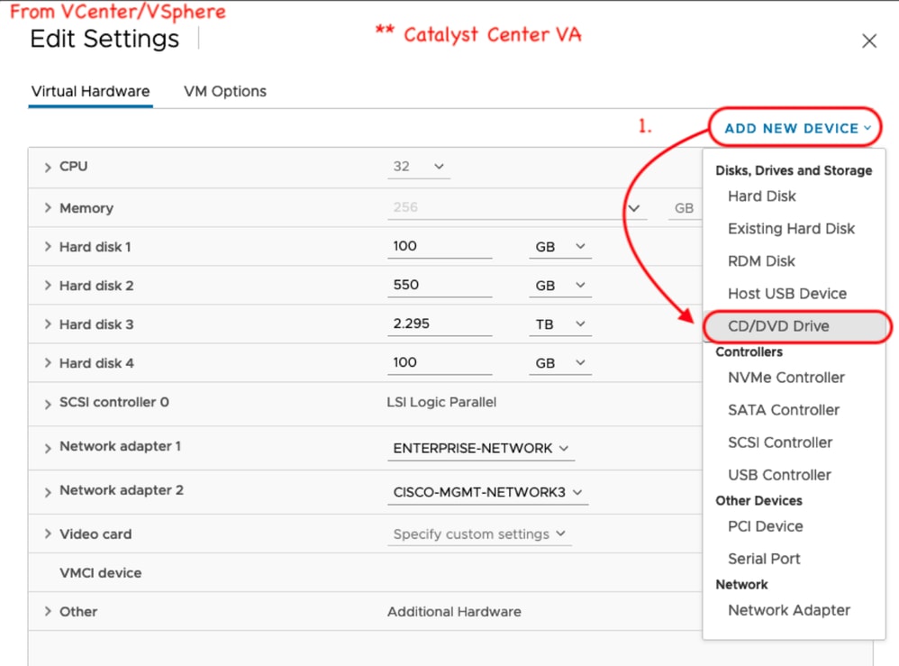Select USB Controller menu entry

click(779, 475)
